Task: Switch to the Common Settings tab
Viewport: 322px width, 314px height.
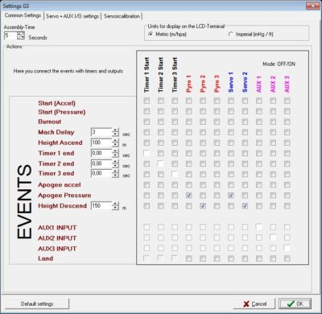Action: pos(23,15)
